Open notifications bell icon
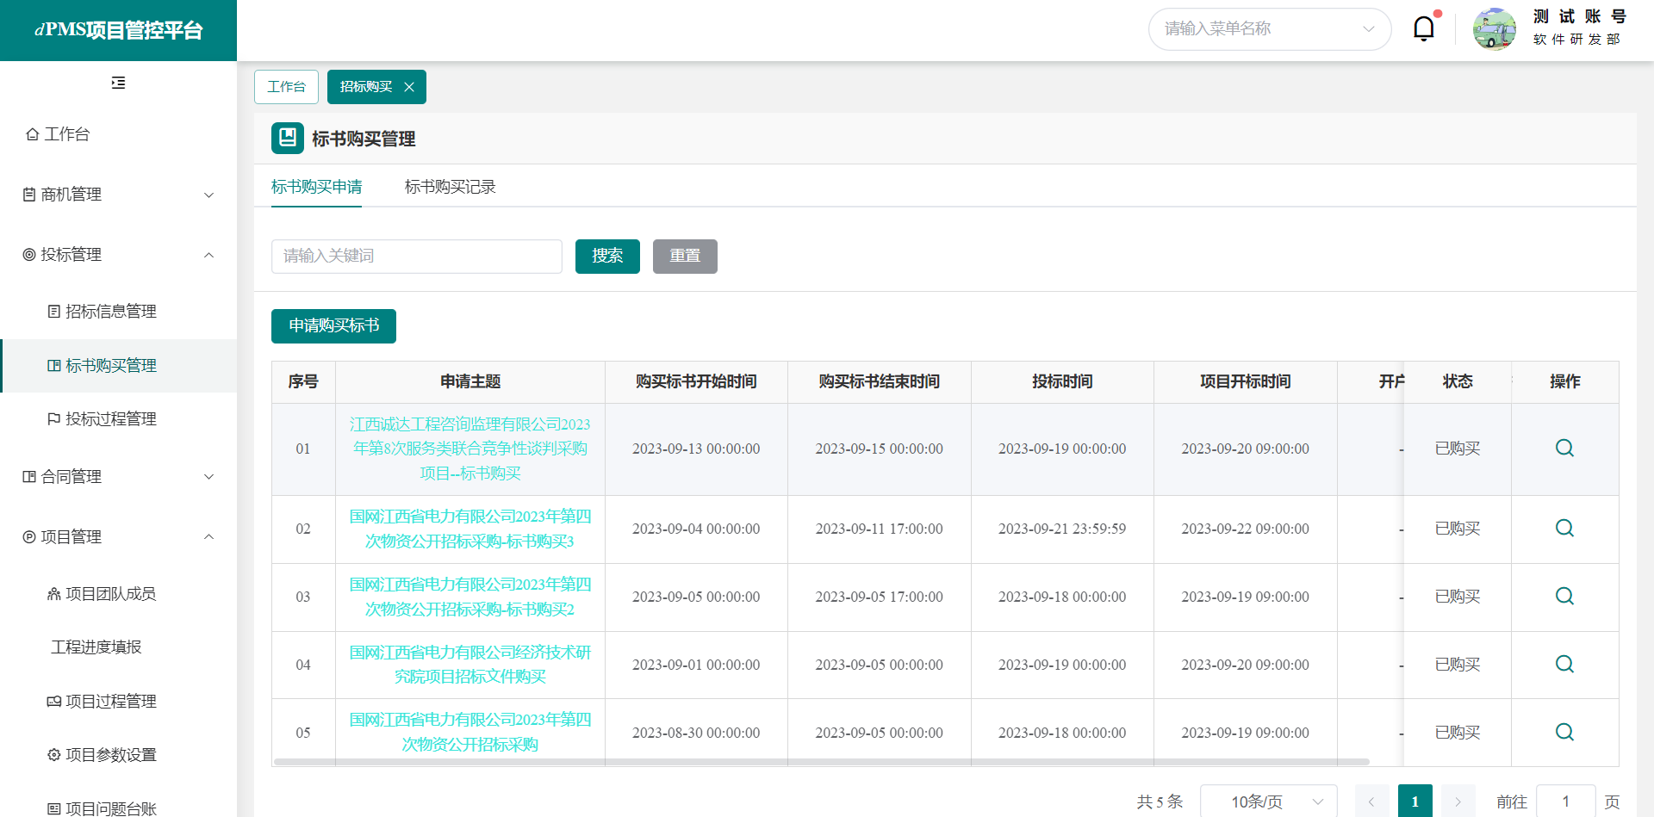 point(1424,28)
